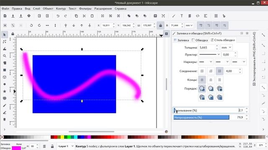Open the Layer 1 dropdown

click(66, 146)
